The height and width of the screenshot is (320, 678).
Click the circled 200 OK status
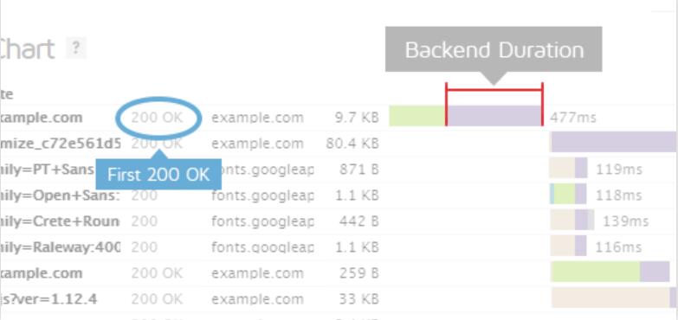pyautogui.click(x=158, y=118)
